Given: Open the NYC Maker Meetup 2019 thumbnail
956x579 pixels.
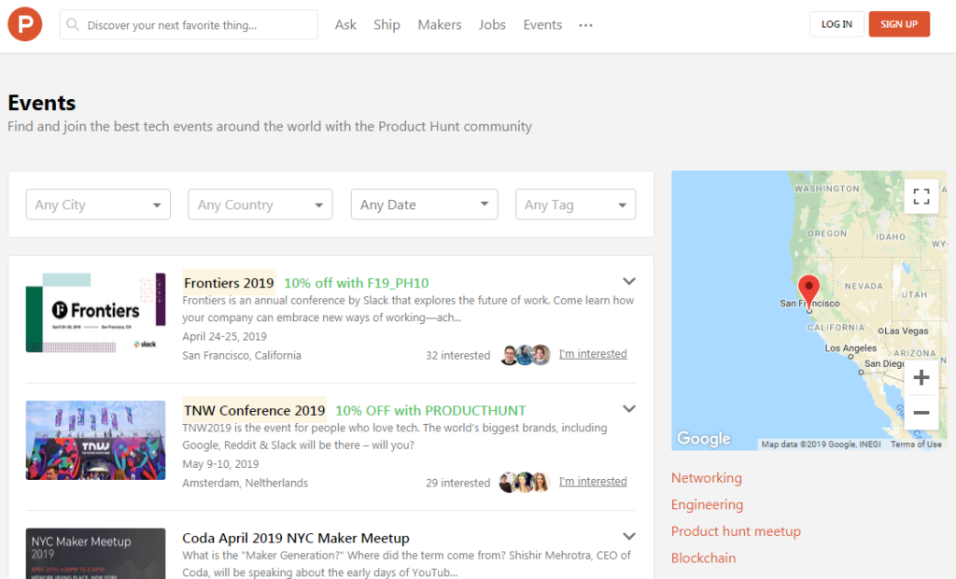Looking at the screenshot, I should pyautogui.click(x=96, y=554).
